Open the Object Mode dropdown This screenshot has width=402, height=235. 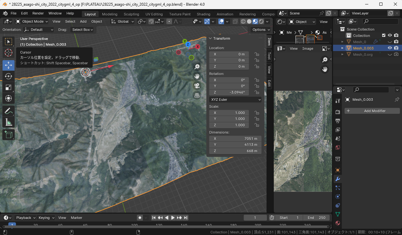pos(32,21)
